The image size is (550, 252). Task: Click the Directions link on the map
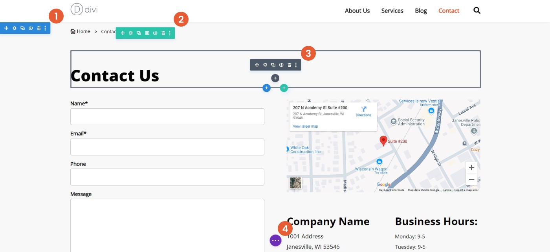363,115
